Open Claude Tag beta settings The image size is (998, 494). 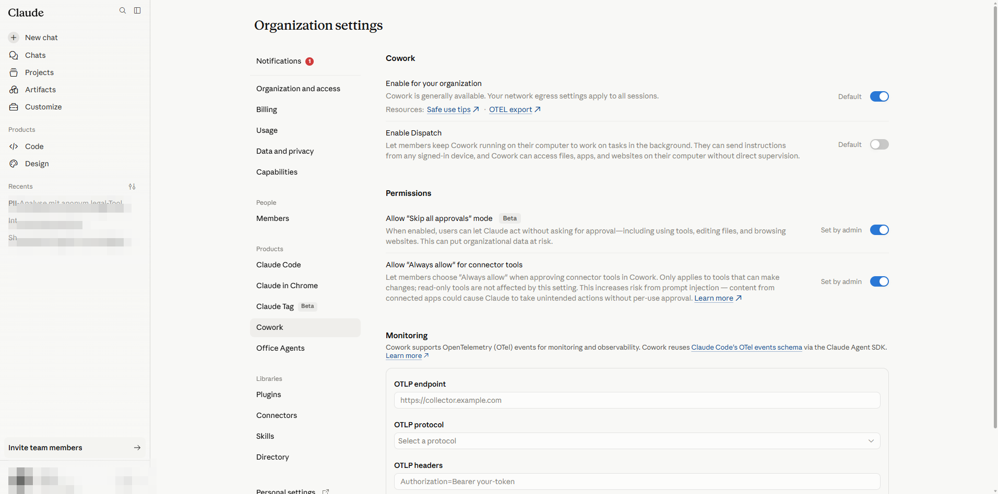305,306
